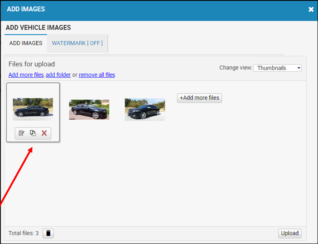The height and width of the screenshot is (244, 318).
Task: Click the 'Files for upload' heading
Action: coord(32,64)
